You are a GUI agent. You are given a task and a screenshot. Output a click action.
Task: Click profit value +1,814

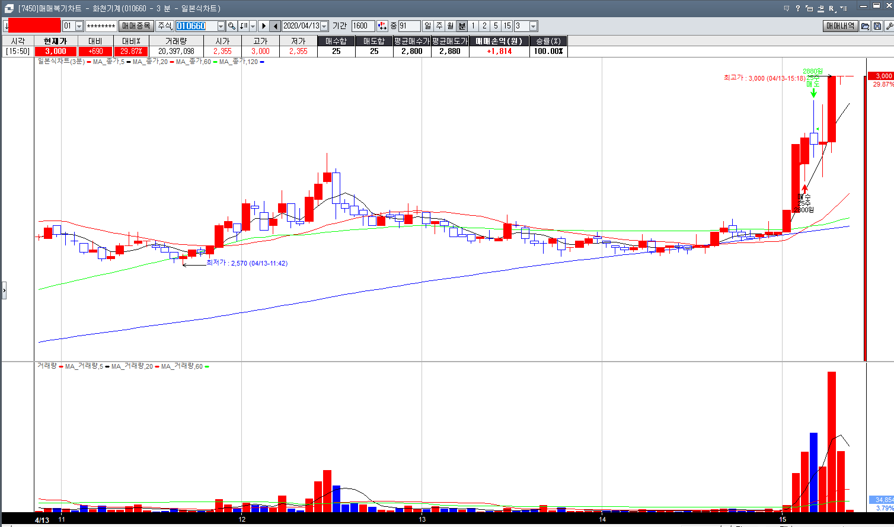tap(499, 52)
